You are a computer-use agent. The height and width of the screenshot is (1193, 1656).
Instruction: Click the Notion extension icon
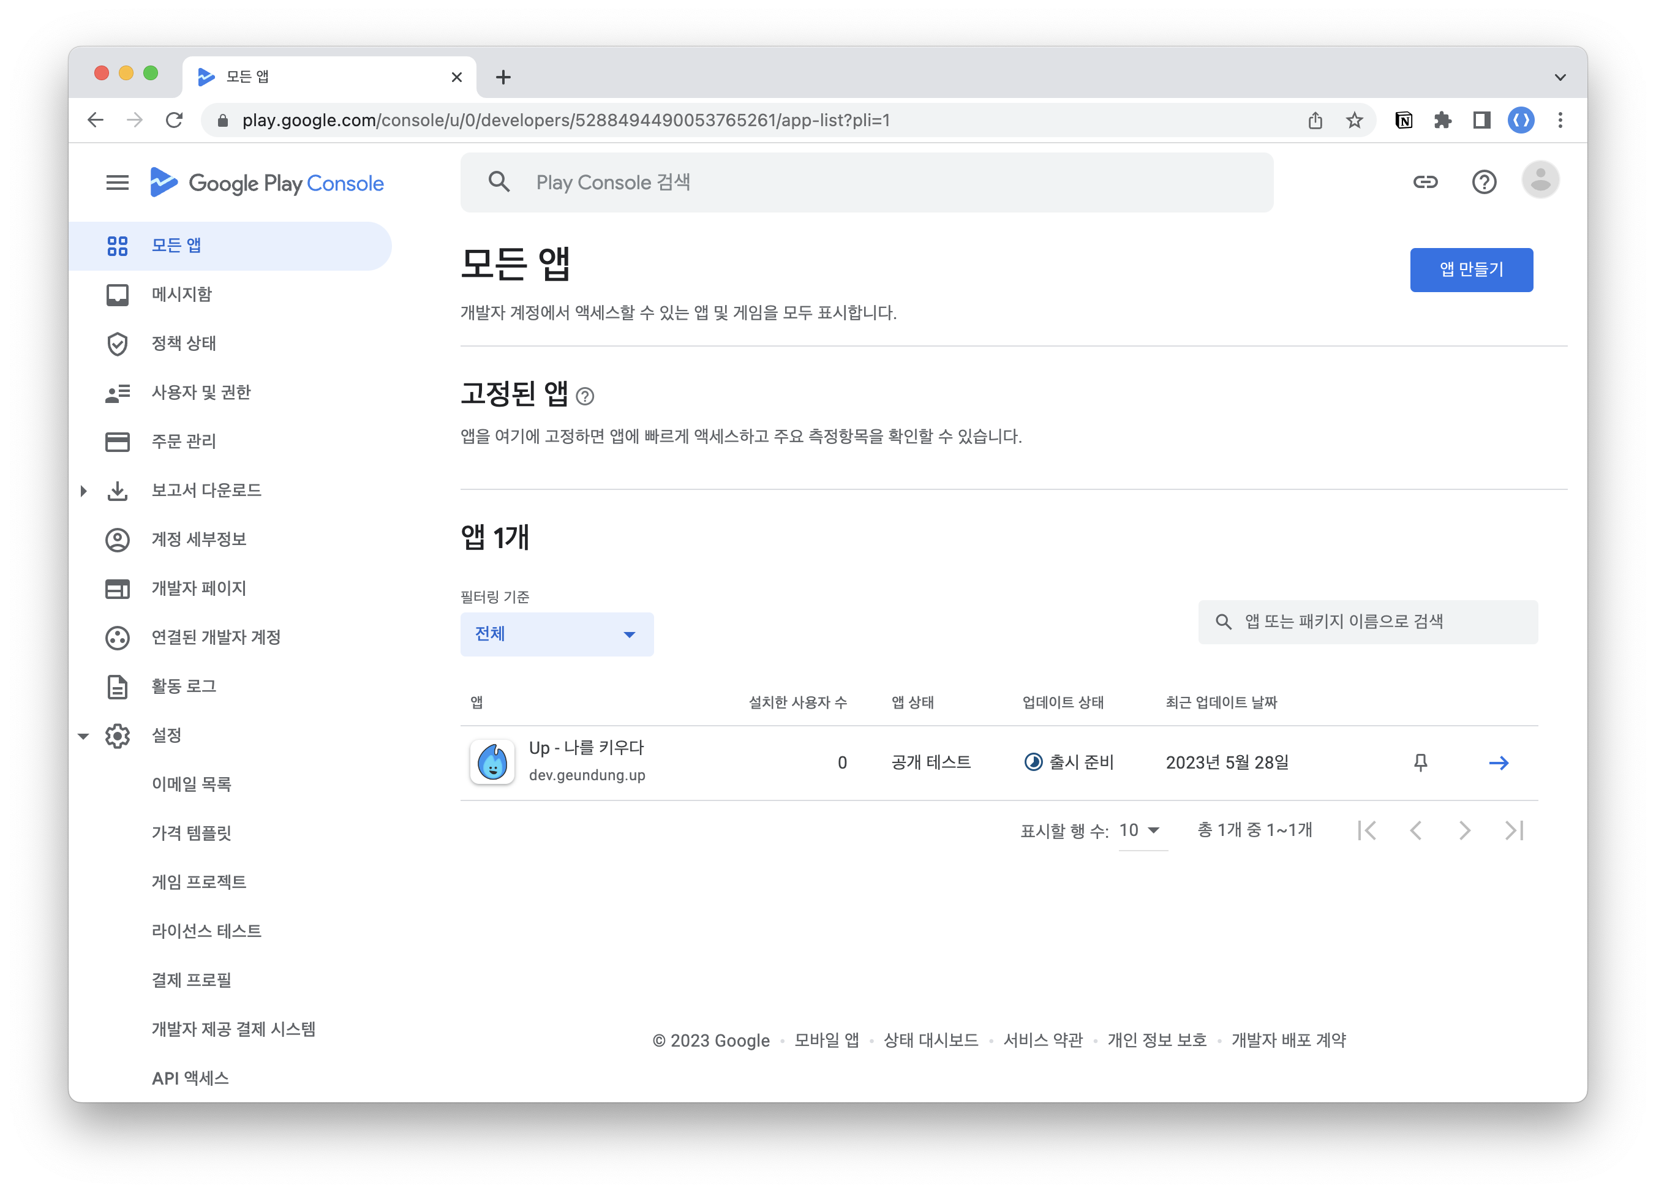(1403, 120)
